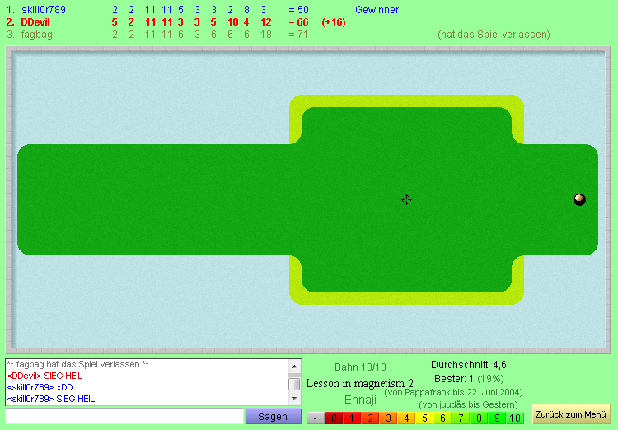Type in the chat message input field
Screen dimensions: 618x430
pos(124,417)
